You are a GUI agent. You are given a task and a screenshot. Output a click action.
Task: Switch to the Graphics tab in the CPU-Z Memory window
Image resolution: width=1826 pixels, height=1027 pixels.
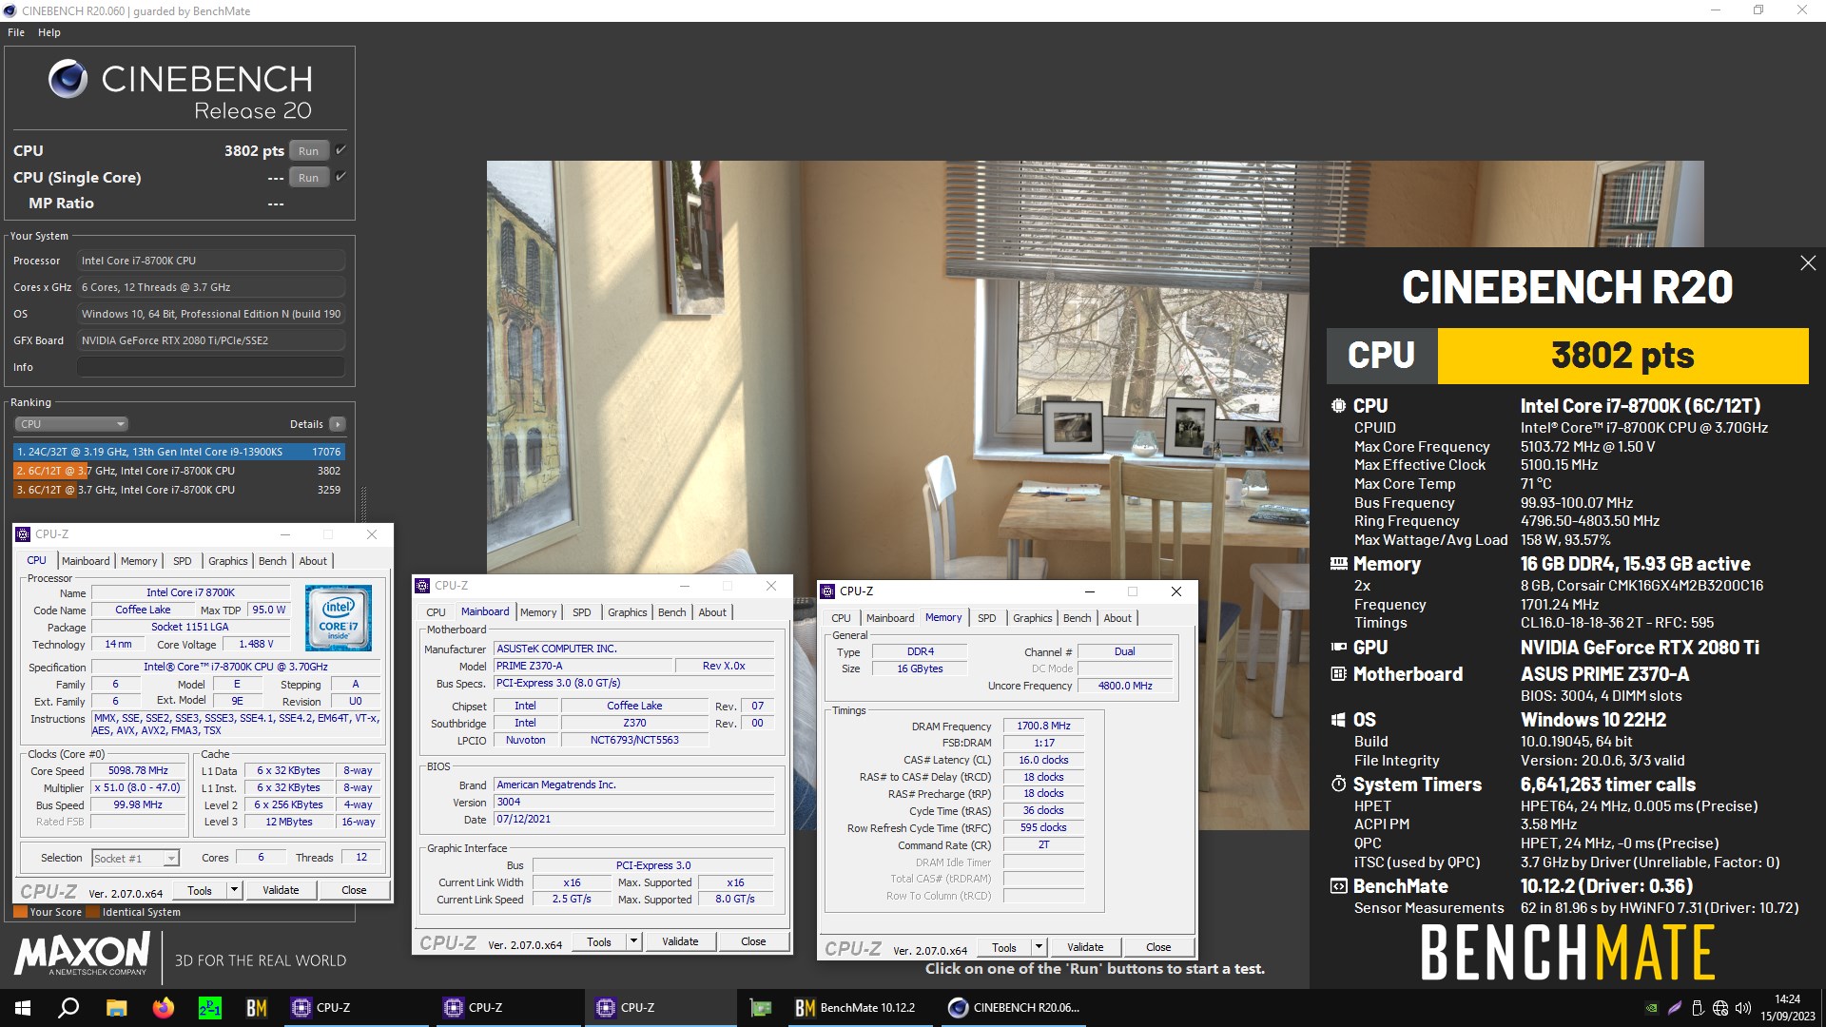[1033, 618]
